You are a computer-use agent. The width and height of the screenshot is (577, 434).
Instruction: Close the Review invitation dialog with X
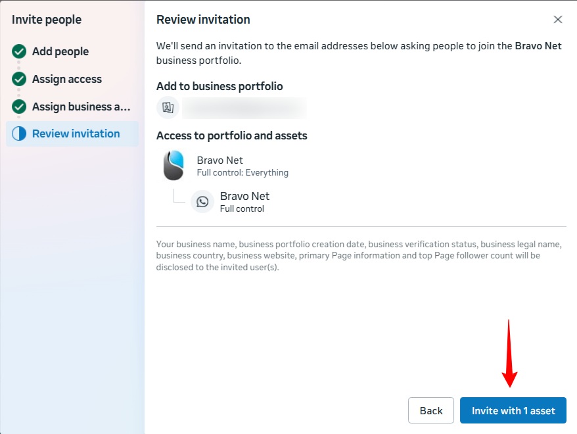coord(558,20)
